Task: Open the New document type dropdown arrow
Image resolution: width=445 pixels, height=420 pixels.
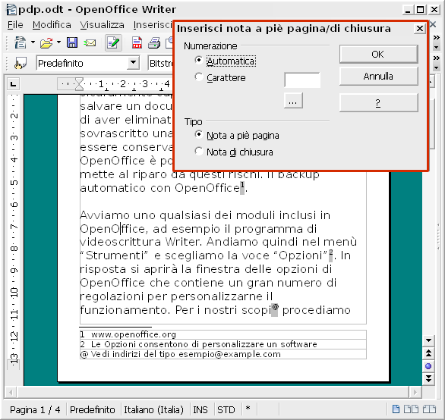Action: (33, 42)
